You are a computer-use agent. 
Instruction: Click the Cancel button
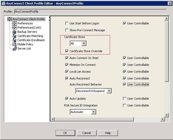click(87, 133)
